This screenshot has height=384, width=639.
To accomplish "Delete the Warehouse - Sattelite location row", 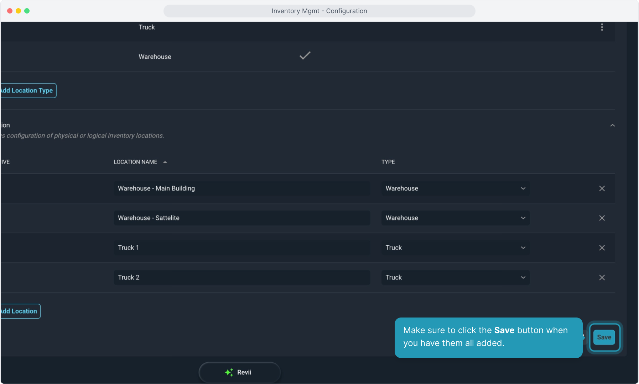I will [x=602, y=218].
